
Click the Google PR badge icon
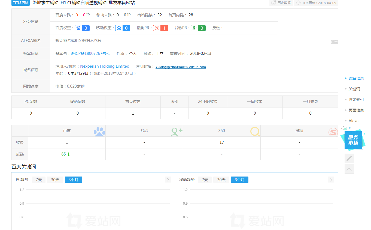coord(194,28)
